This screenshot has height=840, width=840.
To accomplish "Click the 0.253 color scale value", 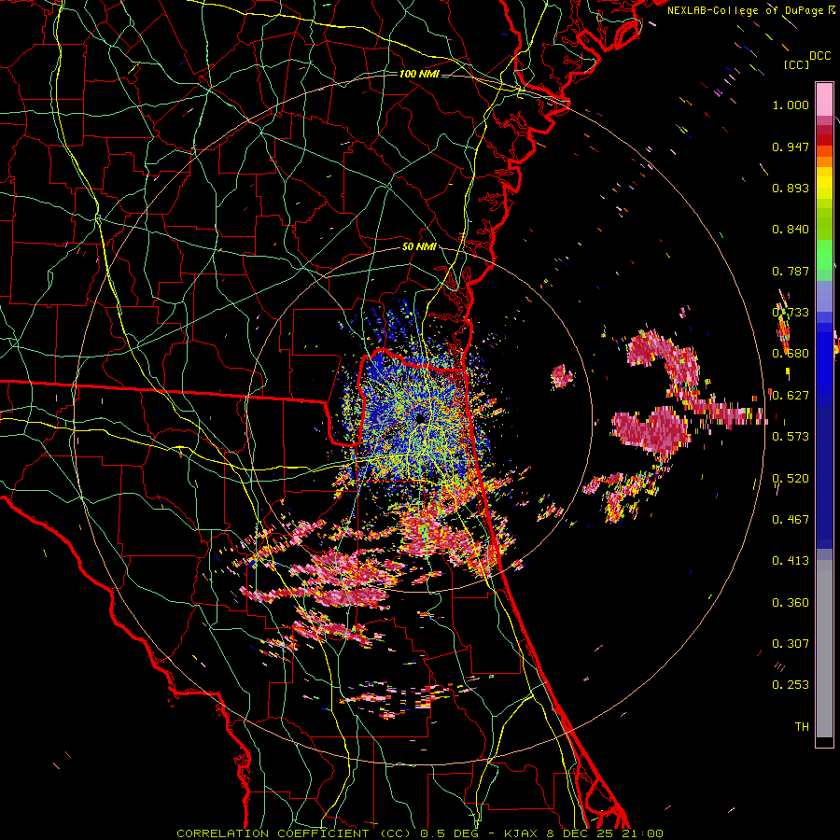I will [791, 685].
